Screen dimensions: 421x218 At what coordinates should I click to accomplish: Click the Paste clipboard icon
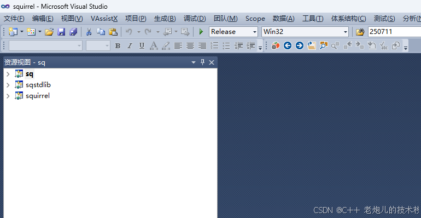[113, 32]
